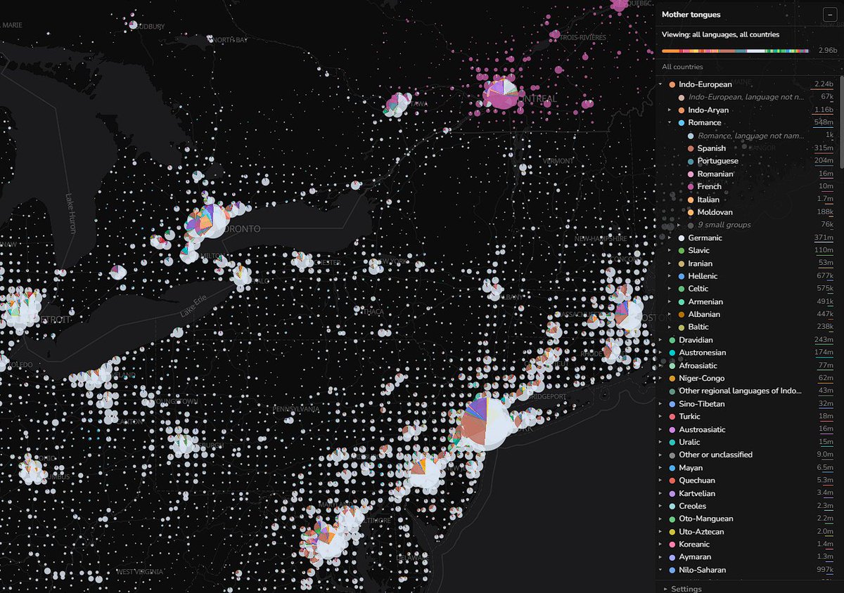The image size is (844, 593).
Task: Collapse the Romance subgroup arrow
Action: (670, 123)
